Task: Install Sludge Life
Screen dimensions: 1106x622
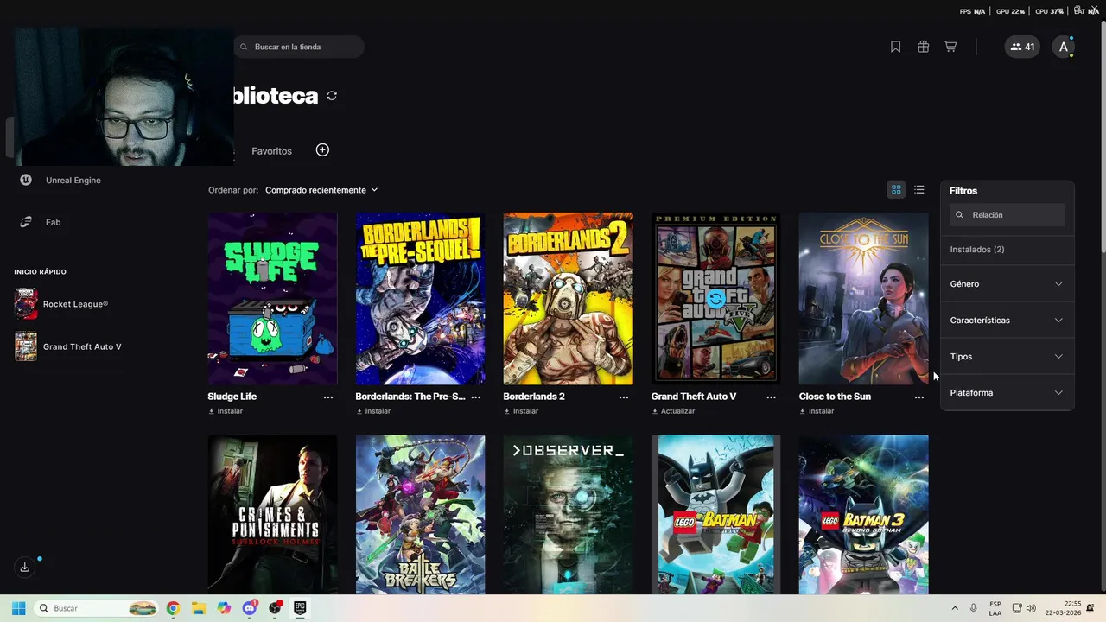Action: (x=226, y=411)
